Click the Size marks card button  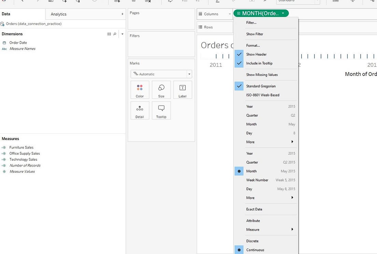(161, 90)
